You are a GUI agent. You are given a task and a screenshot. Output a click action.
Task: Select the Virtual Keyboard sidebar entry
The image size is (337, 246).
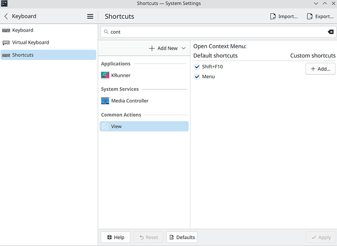click(48, 42)
